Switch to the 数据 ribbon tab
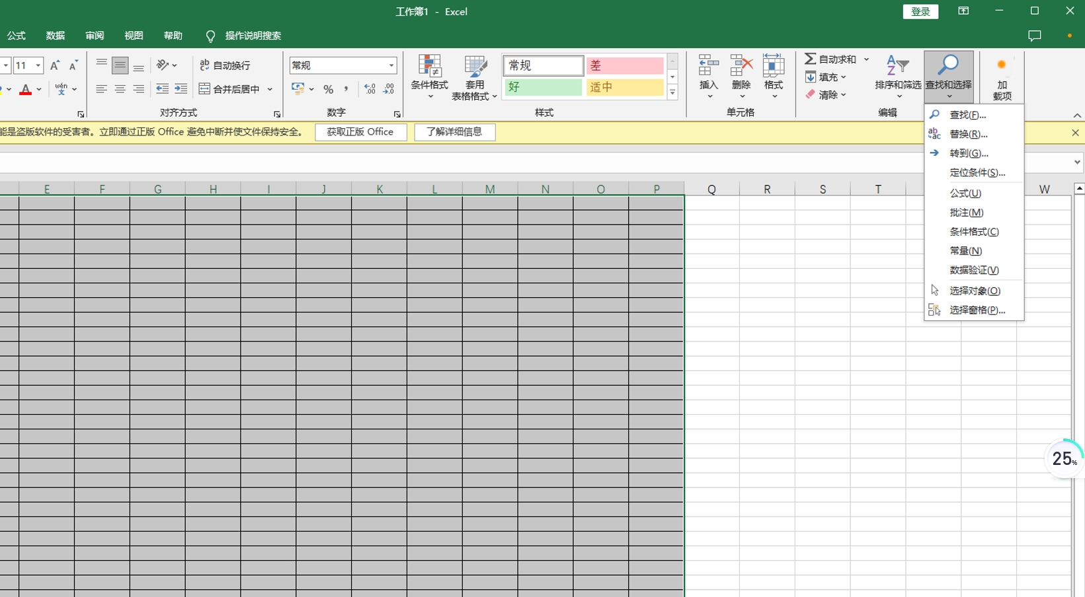This screenshot has width=1085, height=597. click(x=56, y=36)
